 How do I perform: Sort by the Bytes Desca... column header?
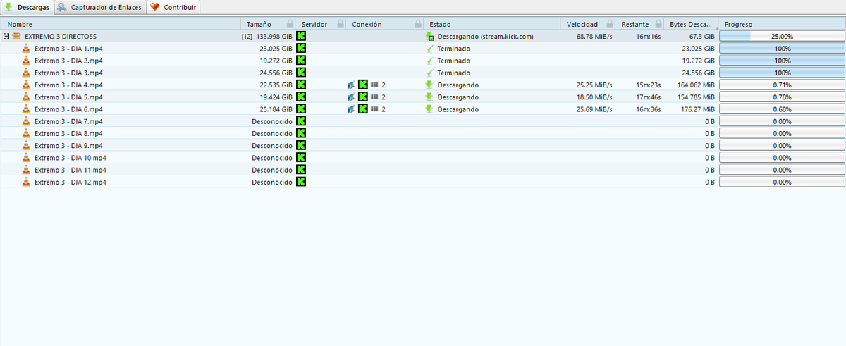click(x=692, y=24)
